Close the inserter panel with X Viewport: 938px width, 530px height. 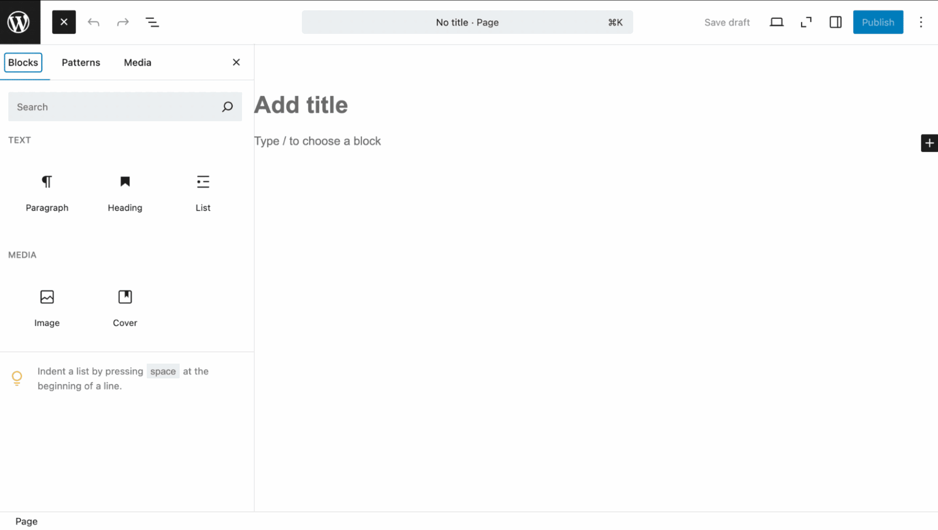pos(236,62)
